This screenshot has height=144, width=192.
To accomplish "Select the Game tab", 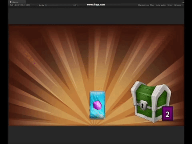I will tap(17, 2).
